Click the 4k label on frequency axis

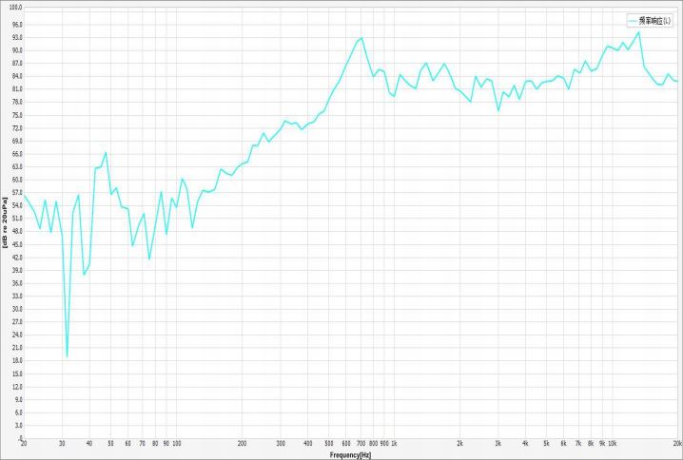pyautogui.click(x=525, y=444)
